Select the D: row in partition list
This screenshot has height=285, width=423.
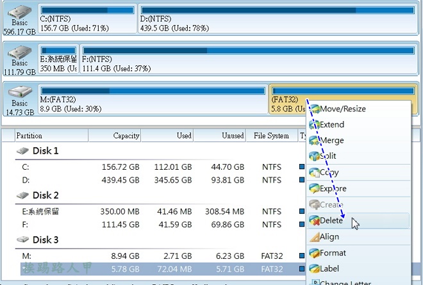(163, 180)
